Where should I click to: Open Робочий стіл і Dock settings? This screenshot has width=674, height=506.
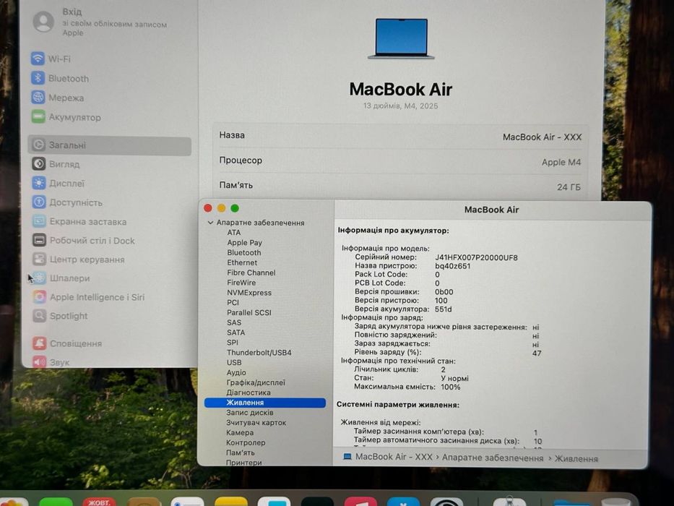[x=84, y=241]
